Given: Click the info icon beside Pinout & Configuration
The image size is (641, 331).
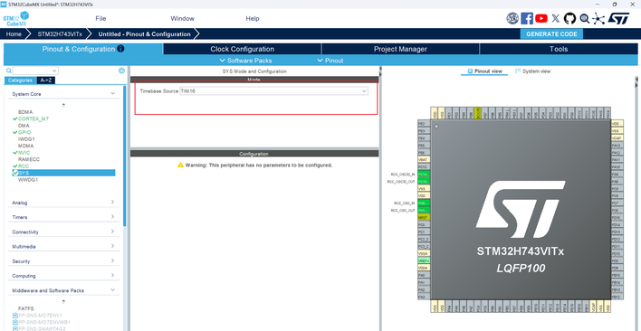Looking at the screenshot, I should click(120, 49).
